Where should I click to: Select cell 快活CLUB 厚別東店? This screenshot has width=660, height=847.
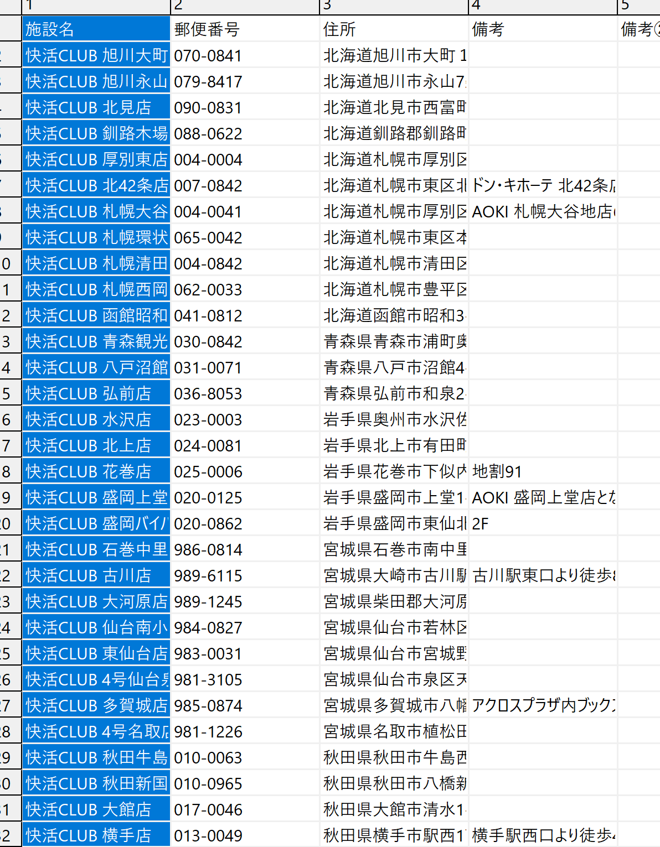click(96, 159)
